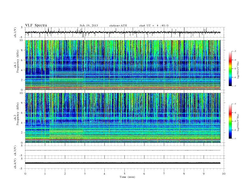Click the "ch.3(V)" axis label
Screen dimensions: 252x195
15,150
